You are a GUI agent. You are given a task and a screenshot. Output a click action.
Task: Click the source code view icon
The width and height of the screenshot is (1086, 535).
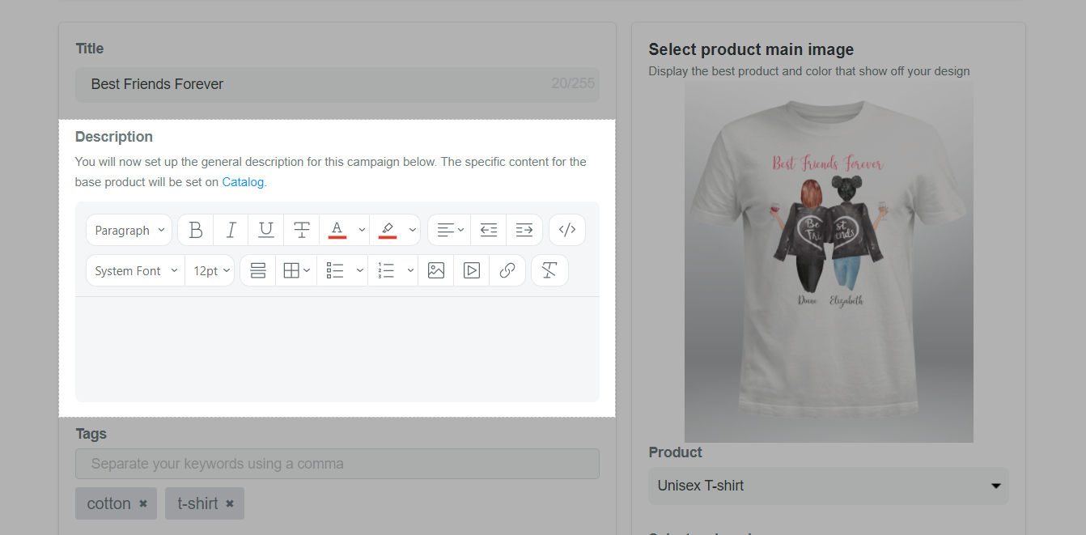click(567, 231)
